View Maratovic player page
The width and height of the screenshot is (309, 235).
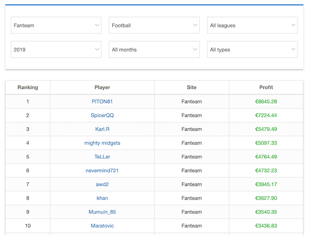(102, 226)
